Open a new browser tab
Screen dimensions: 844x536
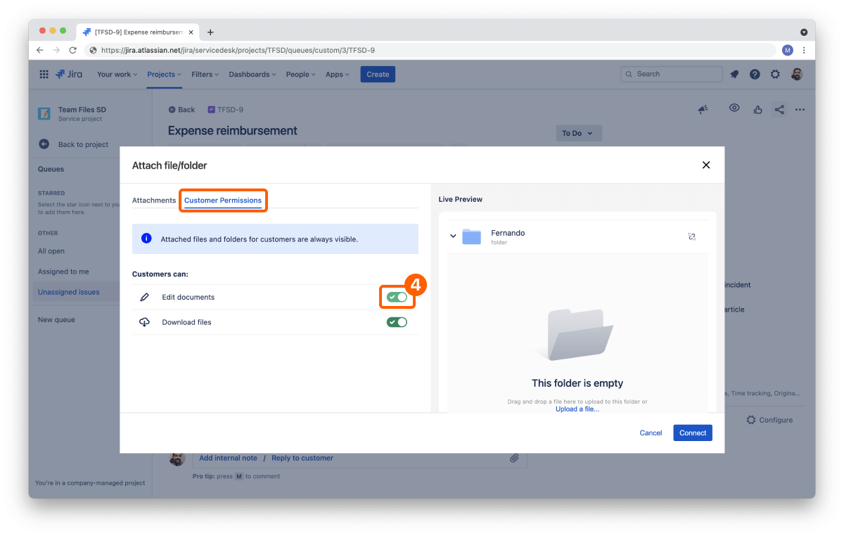(x=210, y=32)
